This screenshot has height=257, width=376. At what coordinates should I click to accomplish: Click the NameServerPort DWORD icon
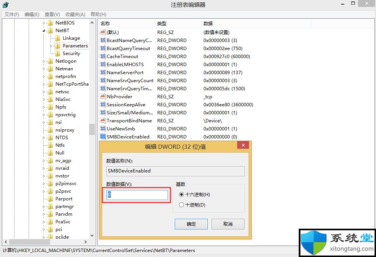click(103, 72)
